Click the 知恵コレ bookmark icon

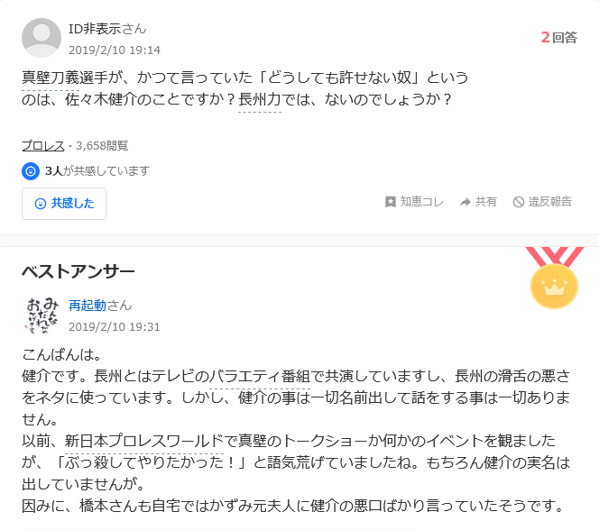click(x=390, y=202)
